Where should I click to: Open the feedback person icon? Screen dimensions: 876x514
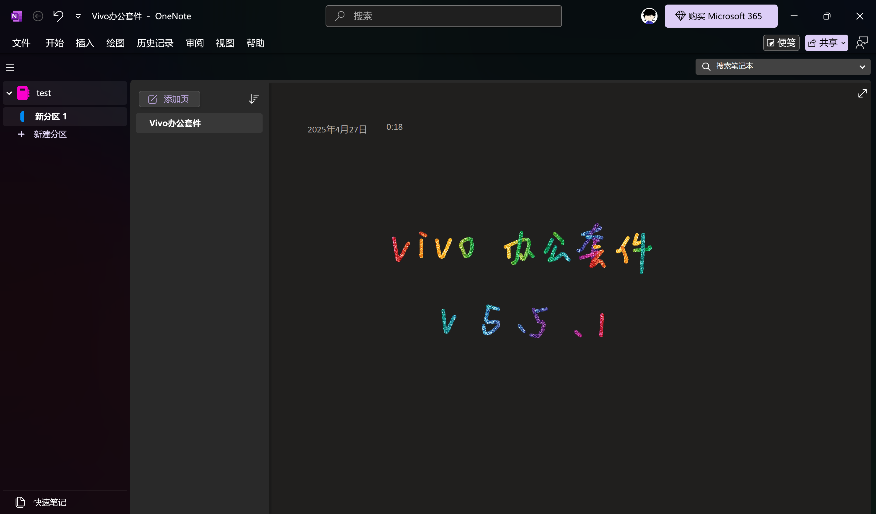tap(862, 43)
